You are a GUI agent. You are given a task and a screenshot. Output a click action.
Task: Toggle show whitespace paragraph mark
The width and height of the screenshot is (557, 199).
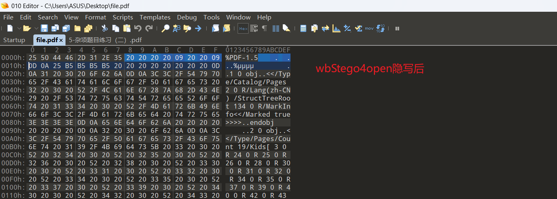pyautogui.click(x=264, y=28)
